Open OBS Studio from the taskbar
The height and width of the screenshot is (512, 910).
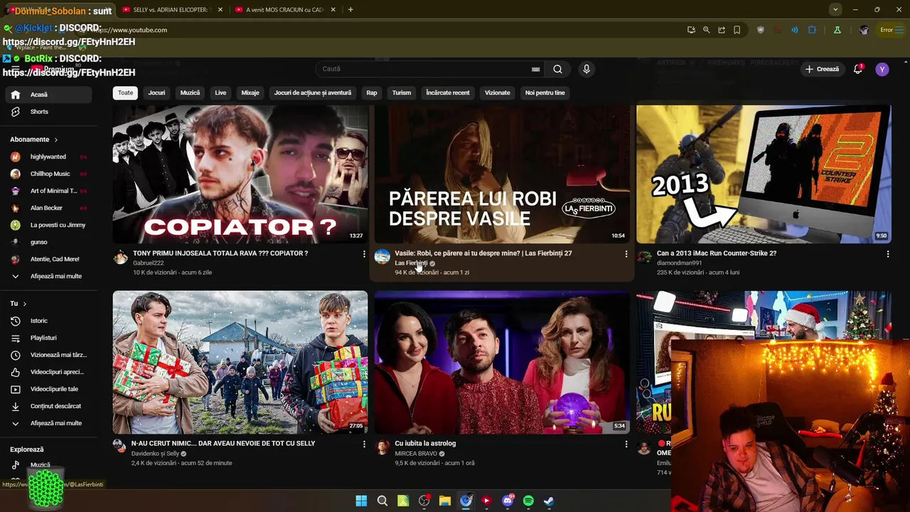pos(424,501)
